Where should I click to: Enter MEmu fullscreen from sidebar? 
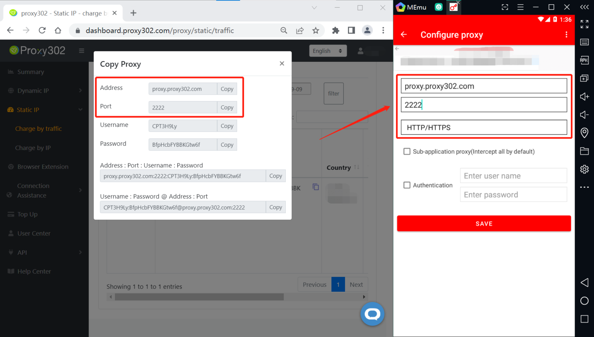click(x=584, y=24)
